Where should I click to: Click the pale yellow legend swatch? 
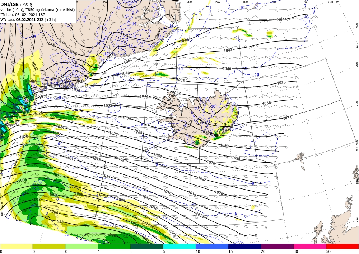click(16, 246)
